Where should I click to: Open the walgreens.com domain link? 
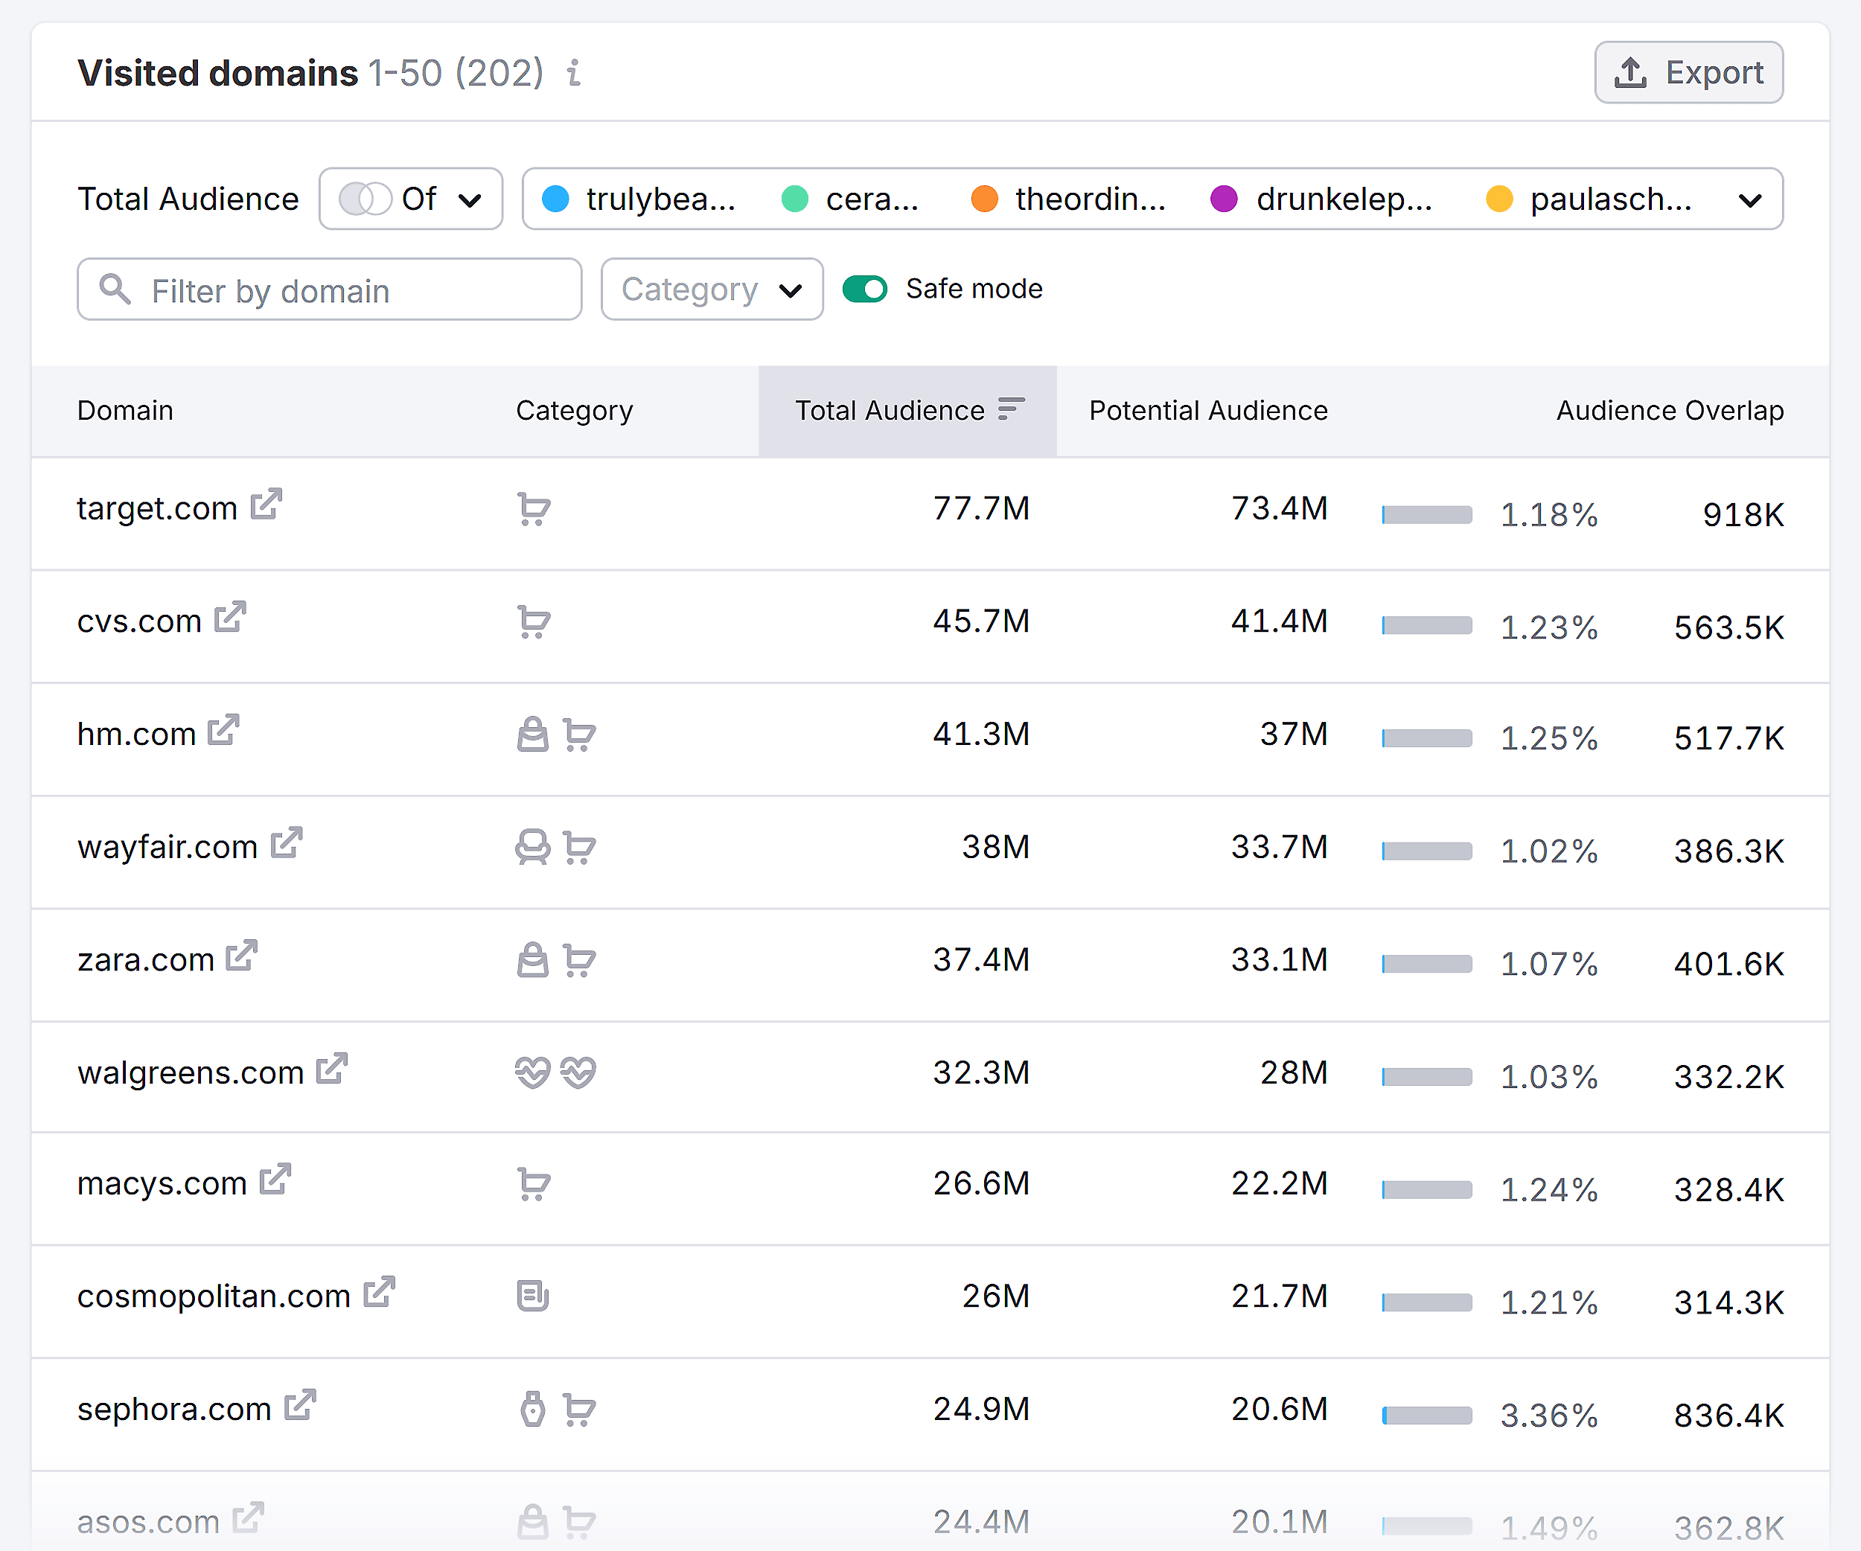pos(191,1072)
